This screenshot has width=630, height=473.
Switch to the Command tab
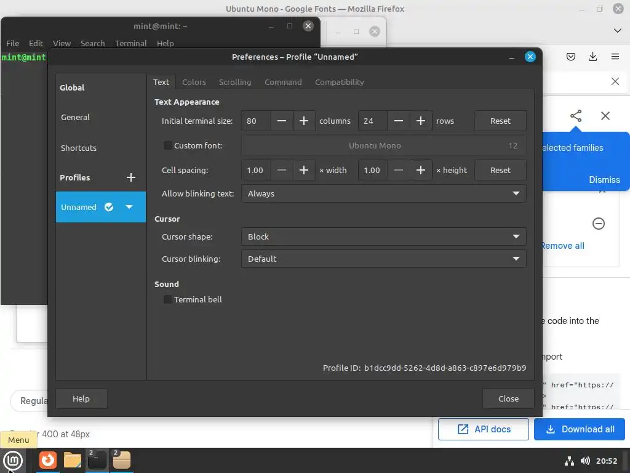click(283, 82)
